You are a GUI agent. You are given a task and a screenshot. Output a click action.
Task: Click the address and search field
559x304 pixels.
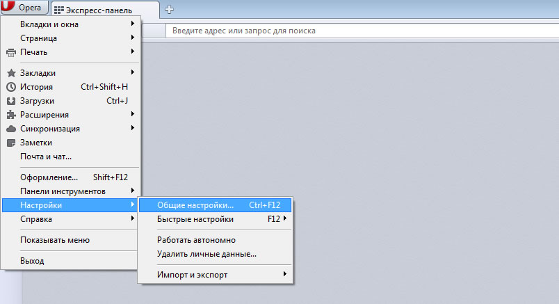click(x=362, y=31)
